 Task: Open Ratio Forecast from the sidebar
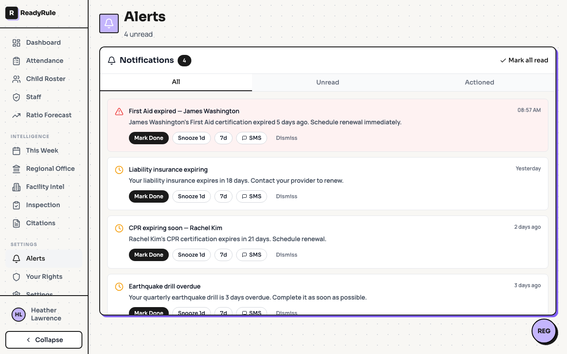(x=49, y=115)
